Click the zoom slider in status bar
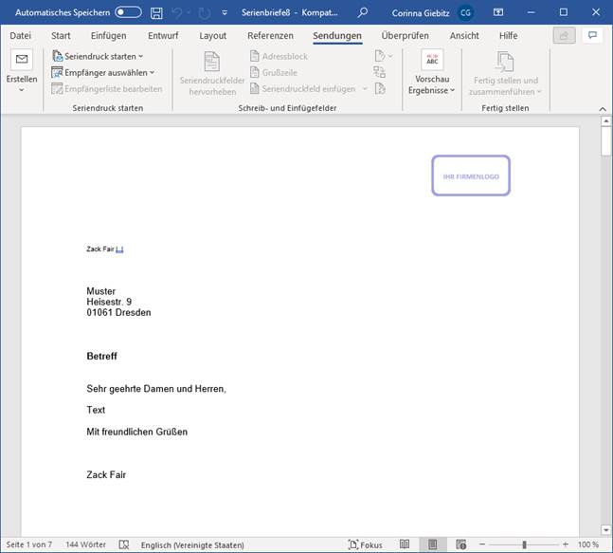 pos(524,545)
